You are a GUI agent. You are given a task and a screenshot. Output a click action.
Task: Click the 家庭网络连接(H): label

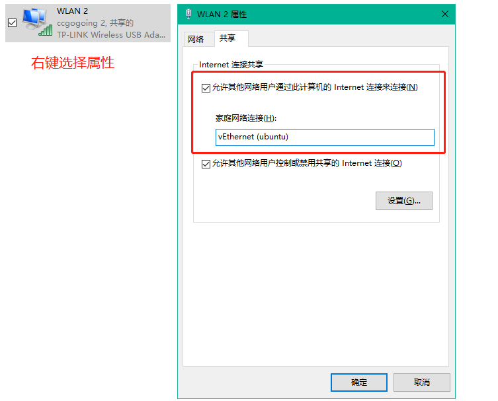point(246,118)
